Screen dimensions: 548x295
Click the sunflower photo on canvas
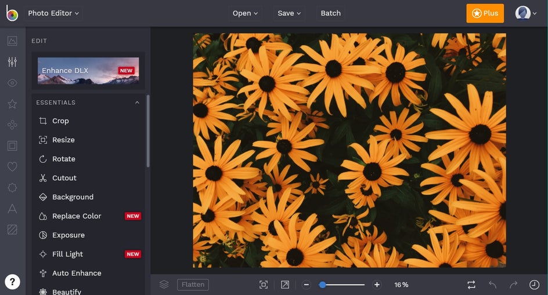pyautogui.click(x=349, y=151)
